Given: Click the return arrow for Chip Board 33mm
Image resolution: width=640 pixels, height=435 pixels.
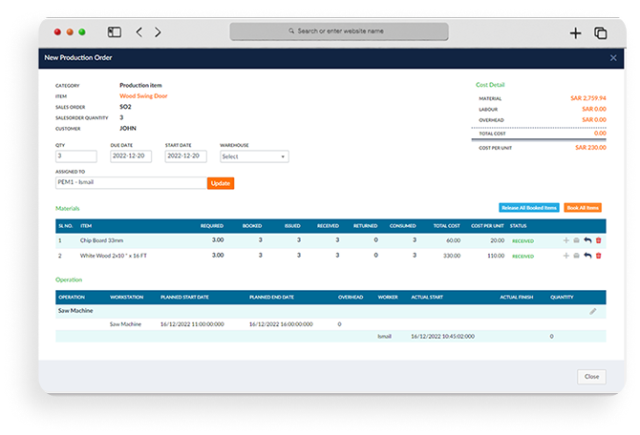Looking at the screenshot, I should (587, 241).
